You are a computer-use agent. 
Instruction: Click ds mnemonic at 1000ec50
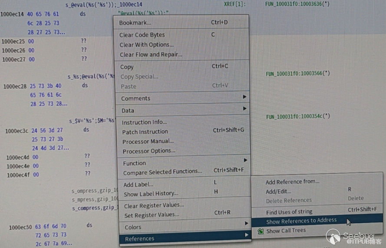89,225
